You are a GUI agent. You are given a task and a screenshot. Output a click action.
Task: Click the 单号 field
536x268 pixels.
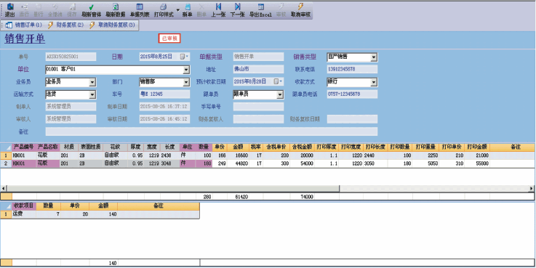coord(71,57)
